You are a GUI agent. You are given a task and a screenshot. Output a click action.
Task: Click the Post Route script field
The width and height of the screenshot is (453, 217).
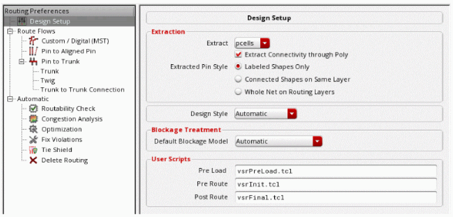[x=335, y=197]
